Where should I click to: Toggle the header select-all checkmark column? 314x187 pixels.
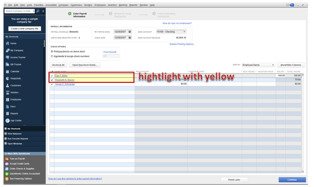52,71
